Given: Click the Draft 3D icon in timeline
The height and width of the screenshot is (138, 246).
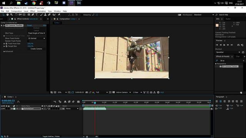Looking at the screenshot, I should [60, 102].
